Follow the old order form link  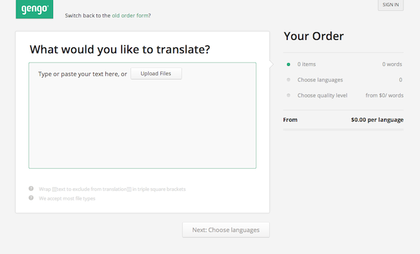pyautogui.click(x=130, y=16)
